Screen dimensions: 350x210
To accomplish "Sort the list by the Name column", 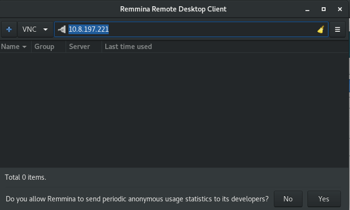I will [10, 47].
